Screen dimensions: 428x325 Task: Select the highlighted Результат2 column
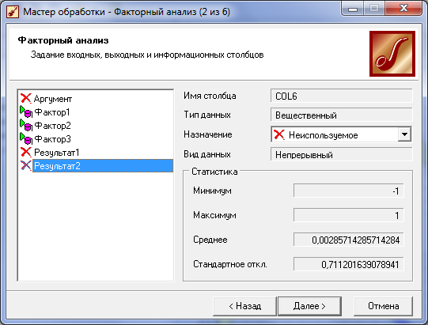point(103,165)
